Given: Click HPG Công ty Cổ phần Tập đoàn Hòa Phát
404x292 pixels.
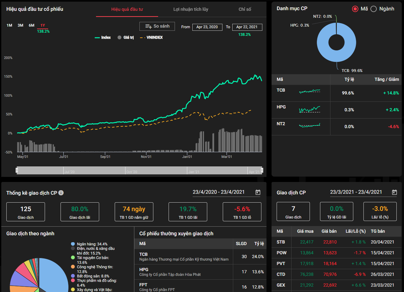Looking at the screenshot, I should (x=170, y=272).
